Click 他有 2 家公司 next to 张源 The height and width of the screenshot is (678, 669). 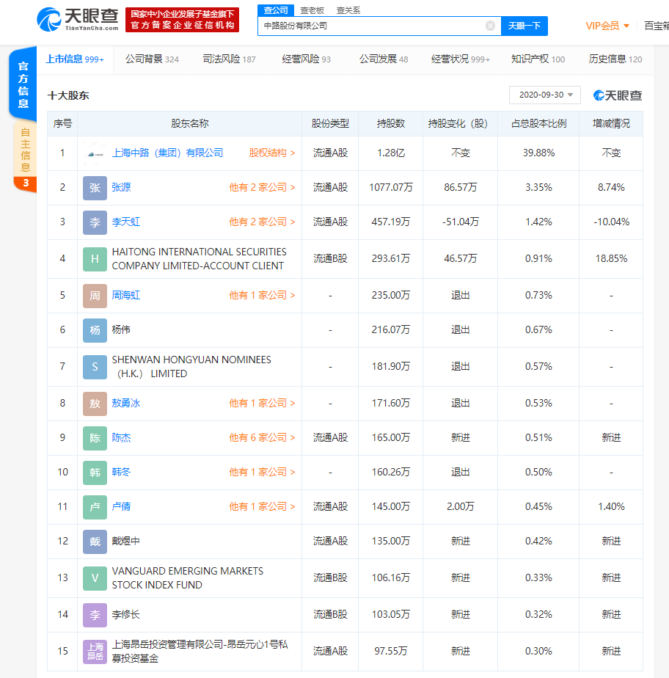262,188
